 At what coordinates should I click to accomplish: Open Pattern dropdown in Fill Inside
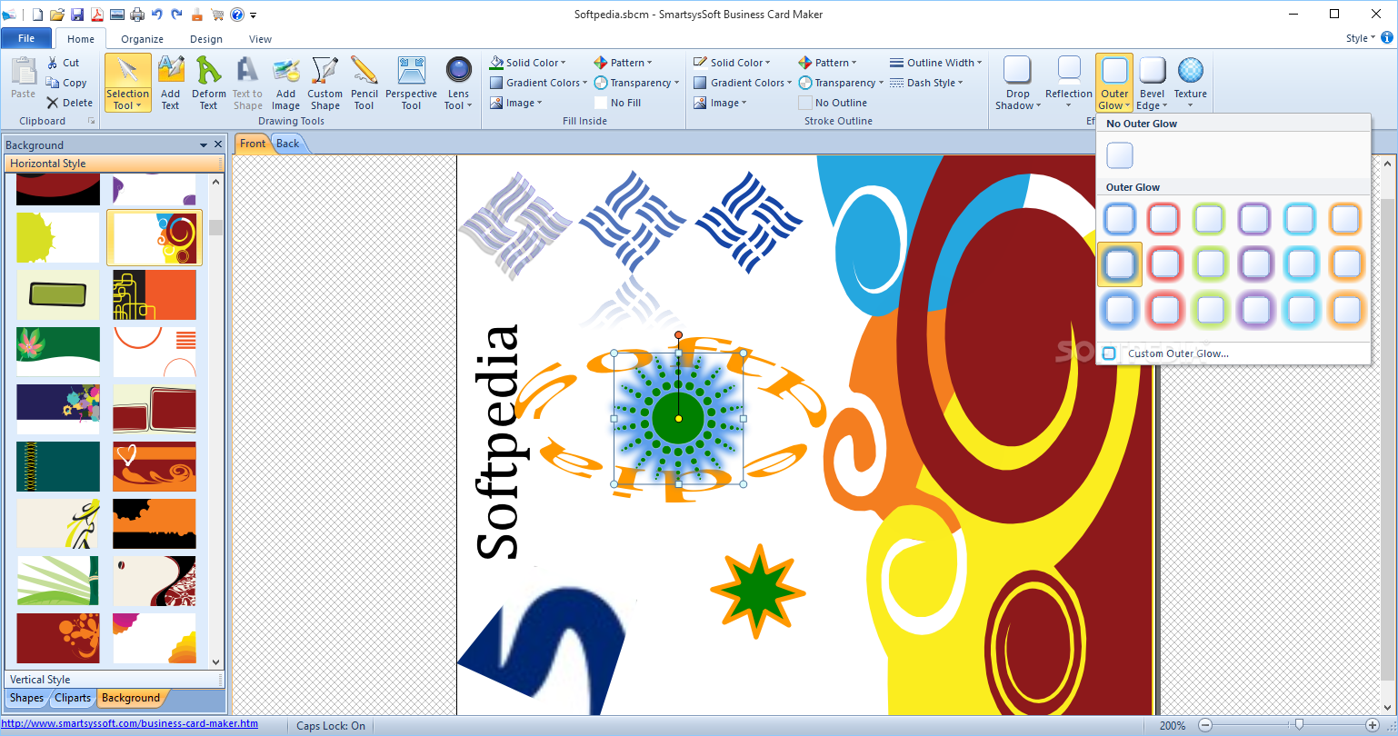point(623,63)
